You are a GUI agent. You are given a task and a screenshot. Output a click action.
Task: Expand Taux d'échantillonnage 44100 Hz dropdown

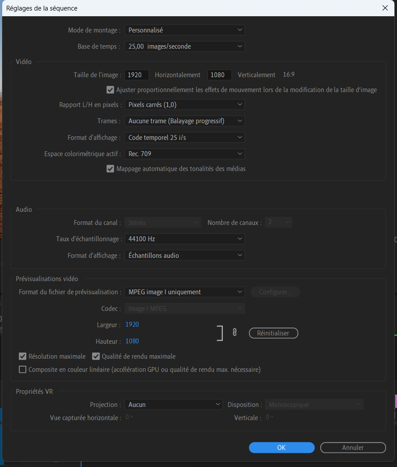185,239
